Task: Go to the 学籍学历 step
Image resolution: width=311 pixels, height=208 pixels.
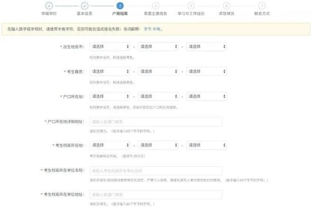Action: click(49, 13)
